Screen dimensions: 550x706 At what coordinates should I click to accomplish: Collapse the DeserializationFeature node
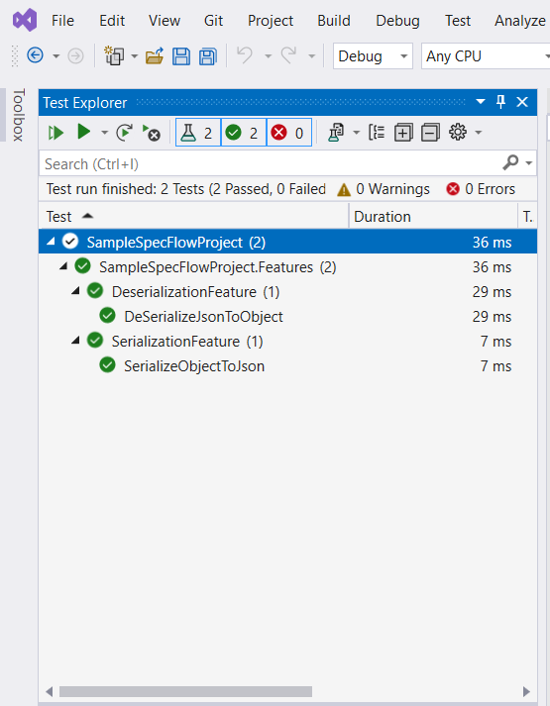tap(75, 291)
